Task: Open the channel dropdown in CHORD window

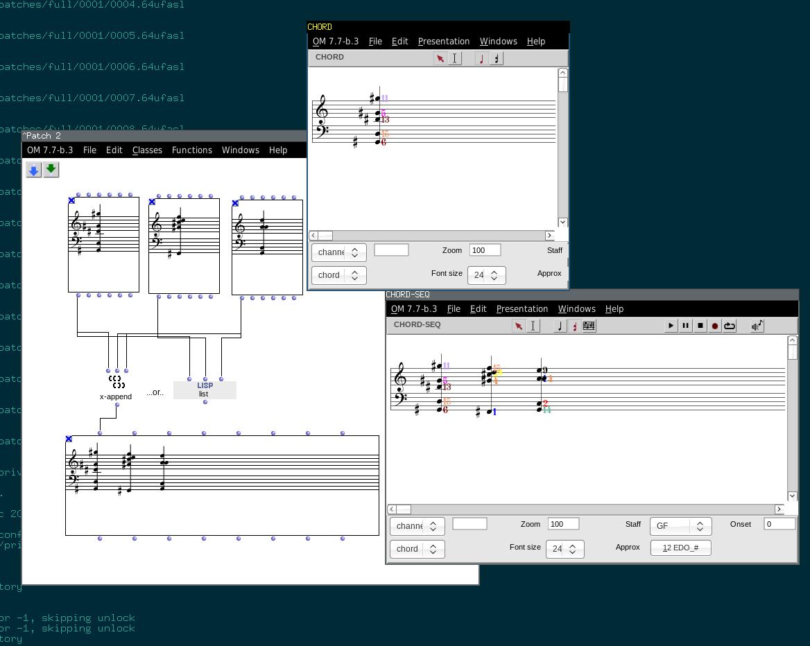Action: point(338,252)
